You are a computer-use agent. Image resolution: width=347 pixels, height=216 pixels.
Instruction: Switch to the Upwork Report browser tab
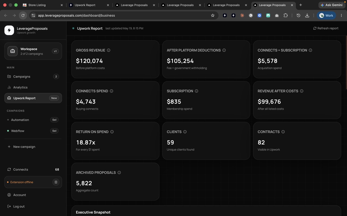coord(89,5)
